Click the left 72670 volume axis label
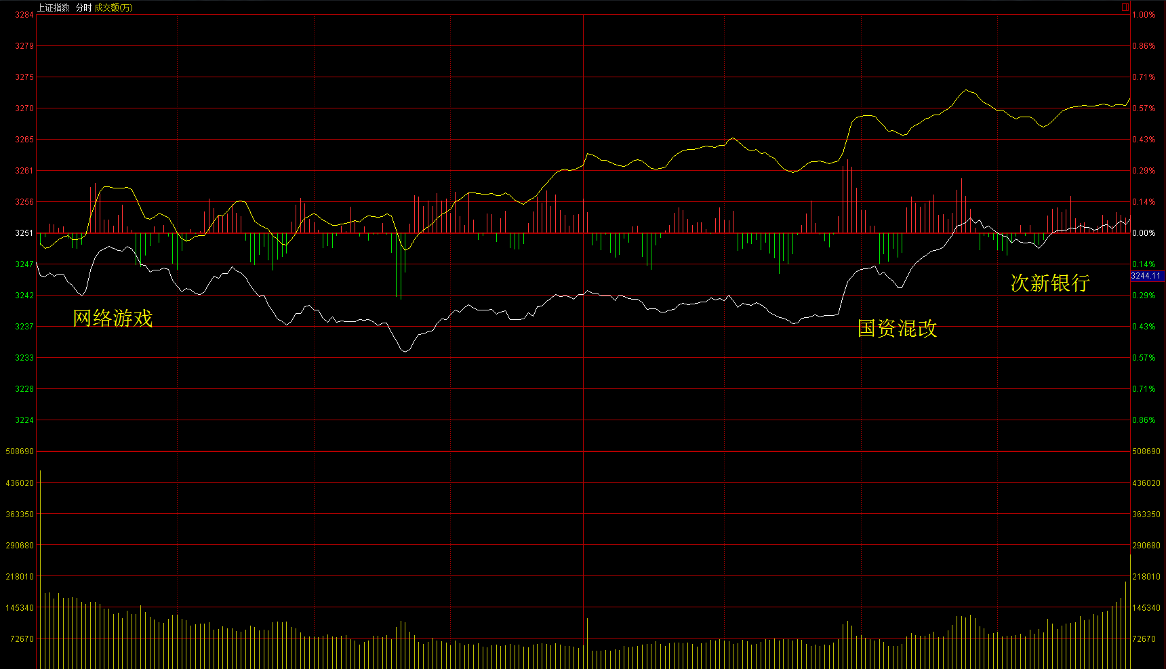1166x669 pixels. click(x=22, y=639)
